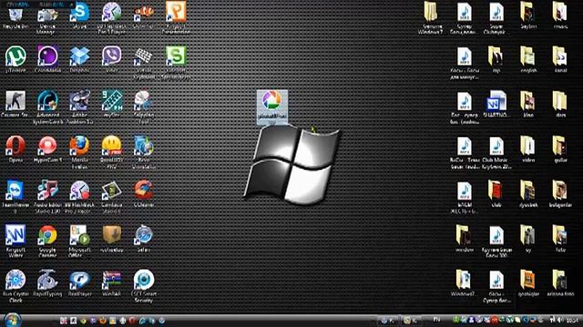This screenshot has height=327, width=583.
Task: Open the Adobe Audition shortcut
Action: click(x=79, y=107)
